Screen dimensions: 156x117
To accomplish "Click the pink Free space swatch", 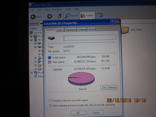I will 50,62.
